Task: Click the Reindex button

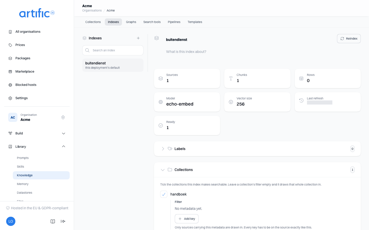Action: [x=349, y=39]
